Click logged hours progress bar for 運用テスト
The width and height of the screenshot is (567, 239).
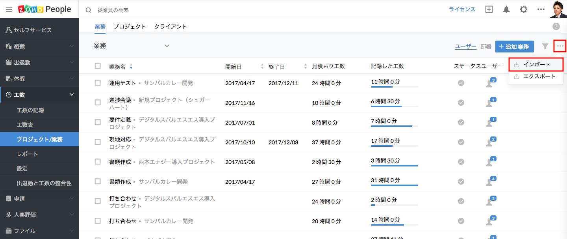[394, 86]
